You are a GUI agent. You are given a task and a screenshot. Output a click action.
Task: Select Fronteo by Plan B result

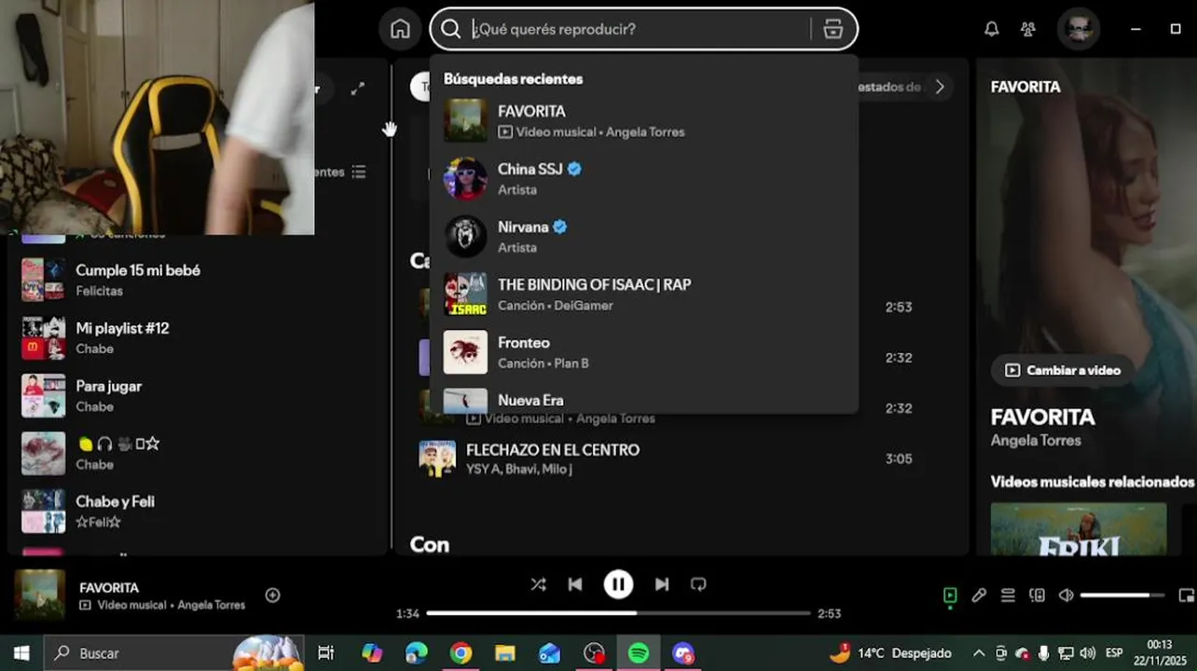[x=643, y=351]
